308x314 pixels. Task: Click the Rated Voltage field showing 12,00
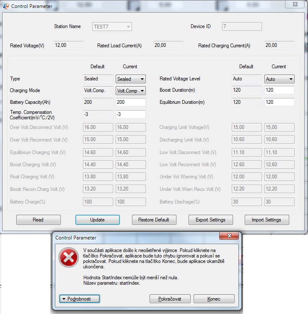(69, 45)
